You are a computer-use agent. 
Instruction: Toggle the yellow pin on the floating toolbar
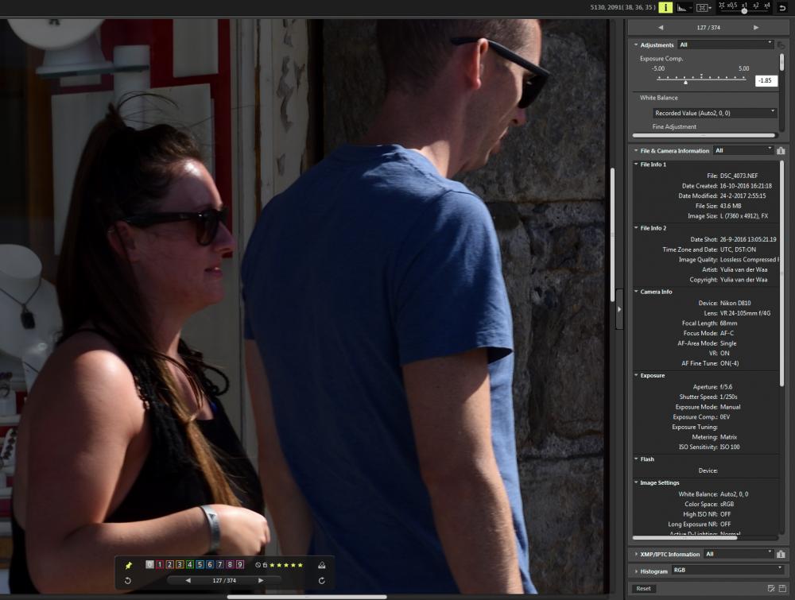[x=128, y=565]
